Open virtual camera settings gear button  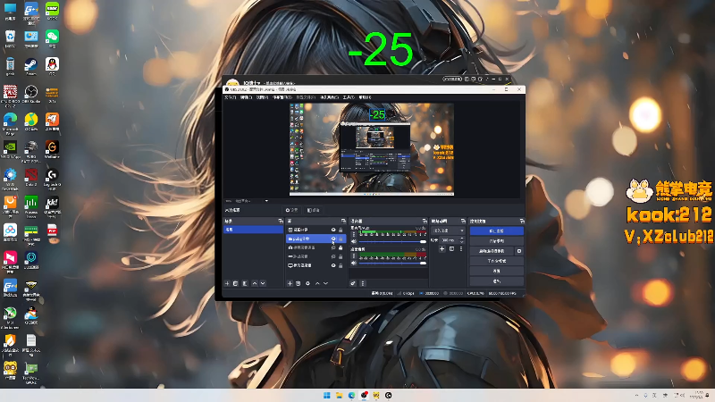click(519, 251)
